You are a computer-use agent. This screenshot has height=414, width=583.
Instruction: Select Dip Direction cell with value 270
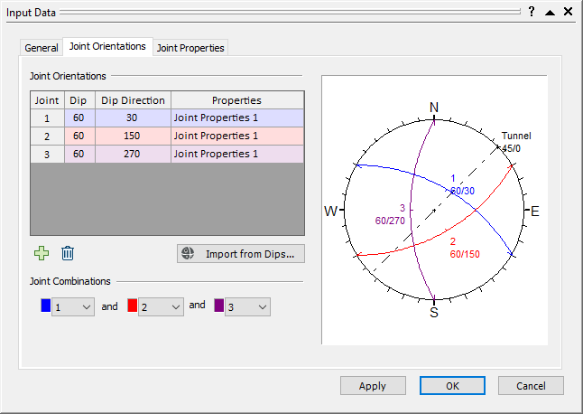[x=133, y=154]
